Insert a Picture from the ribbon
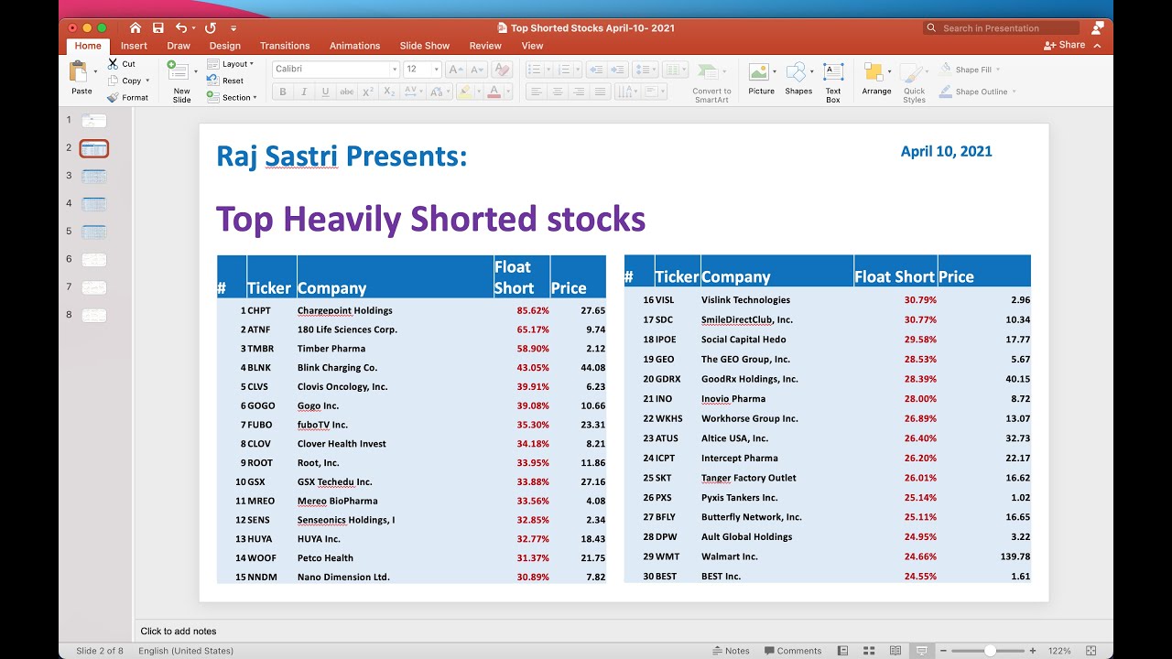 pos(761,78)
